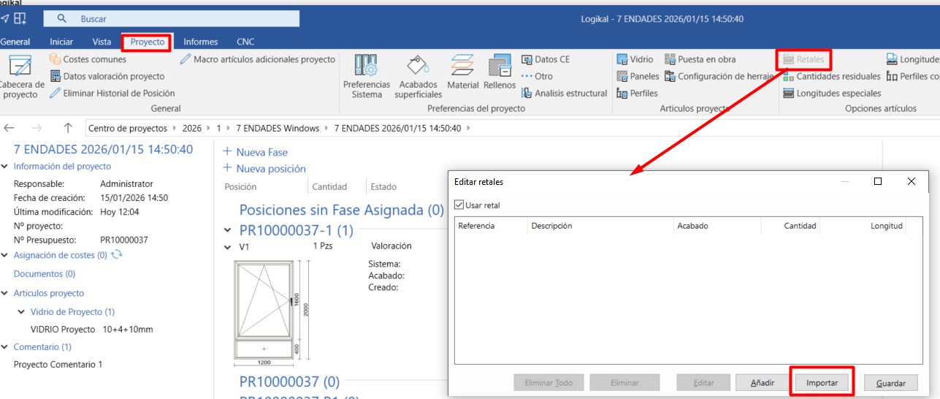Open the CNC ribbon tab
The image size is (940, 399).
point(245,42)
